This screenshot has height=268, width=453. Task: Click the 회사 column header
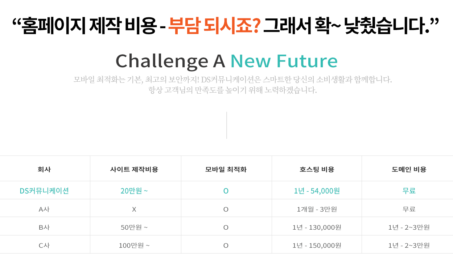click(44, 169)
